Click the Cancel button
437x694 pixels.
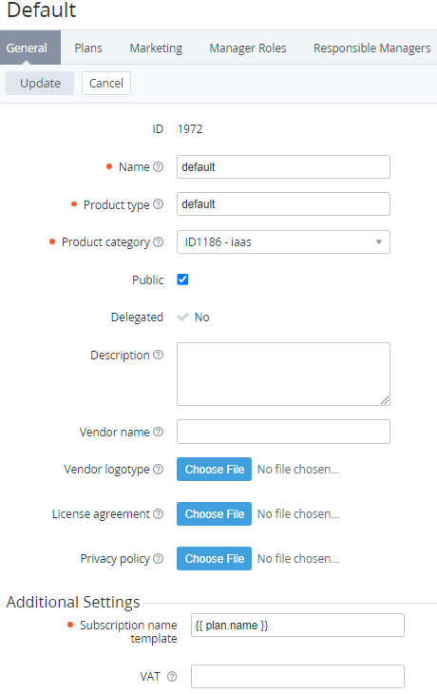click(106, 84)
